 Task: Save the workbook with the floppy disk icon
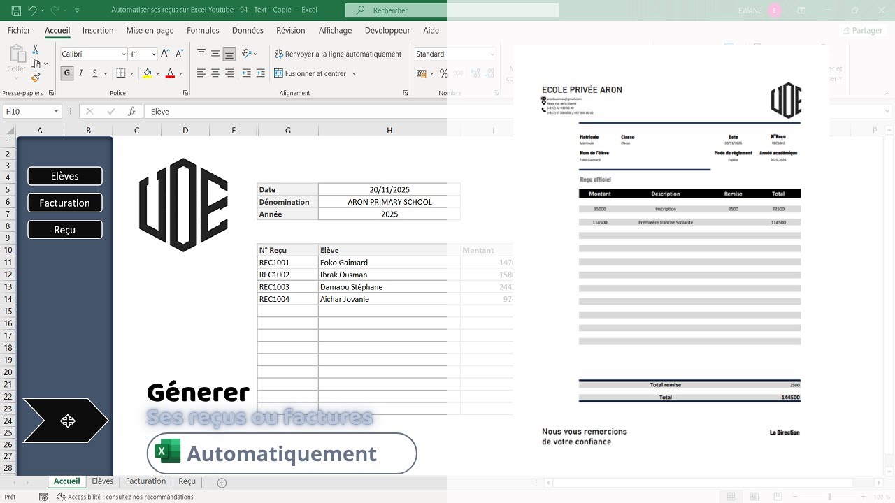pyautogui.click(x=16, y=10)
